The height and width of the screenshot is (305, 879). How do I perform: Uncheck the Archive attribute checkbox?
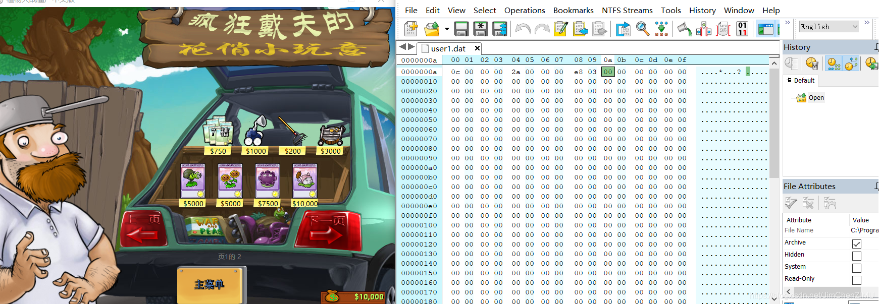(x=857, y=244)
